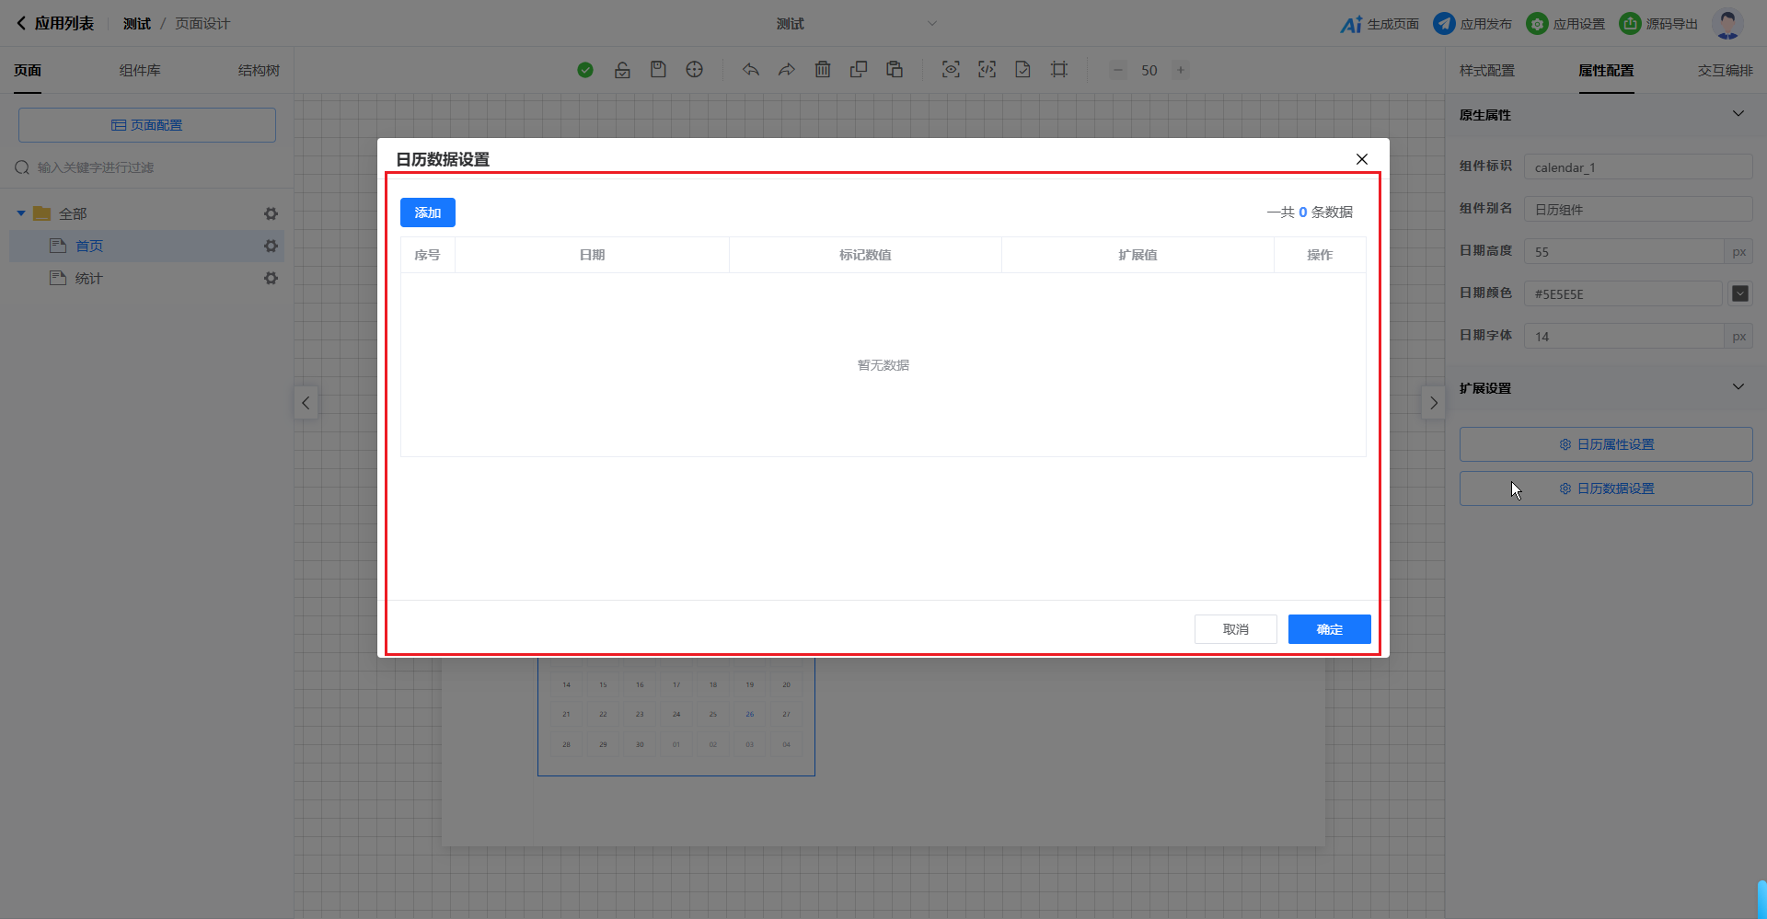Click the redo arrow icon

pos(786,70)
